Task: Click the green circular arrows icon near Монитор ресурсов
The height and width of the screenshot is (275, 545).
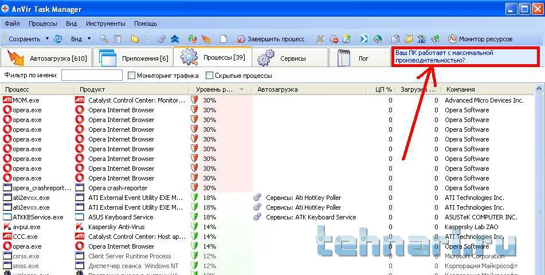Action: (x=435, y=39)
